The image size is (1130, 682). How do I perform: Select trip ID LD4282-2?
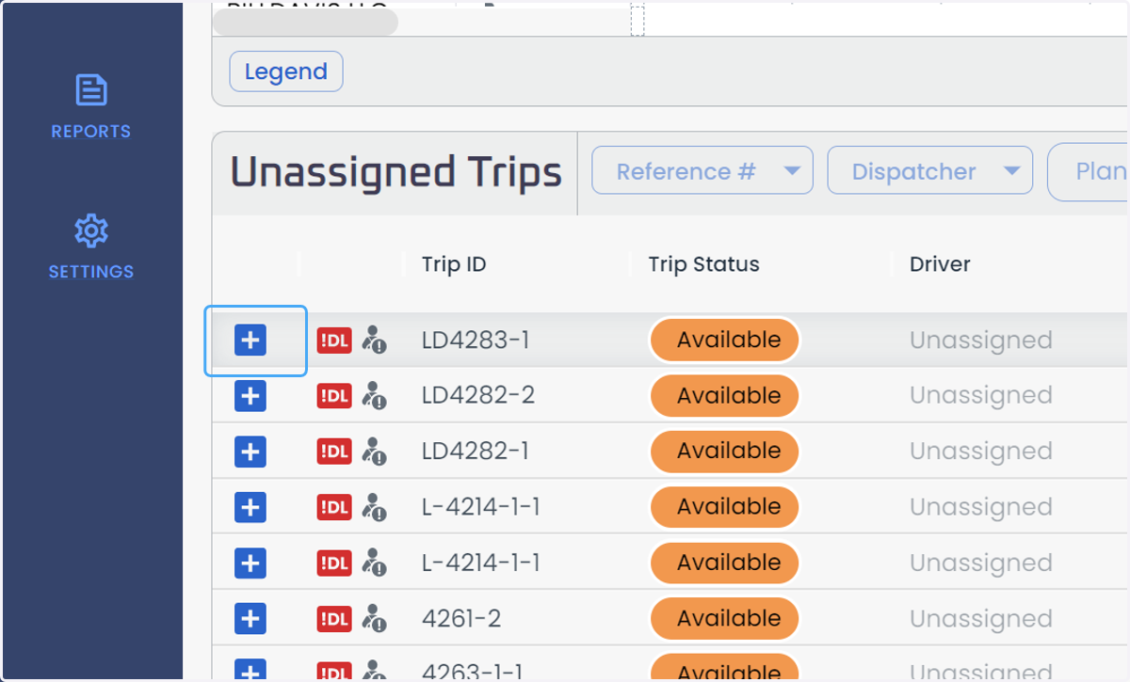(478, 396)
